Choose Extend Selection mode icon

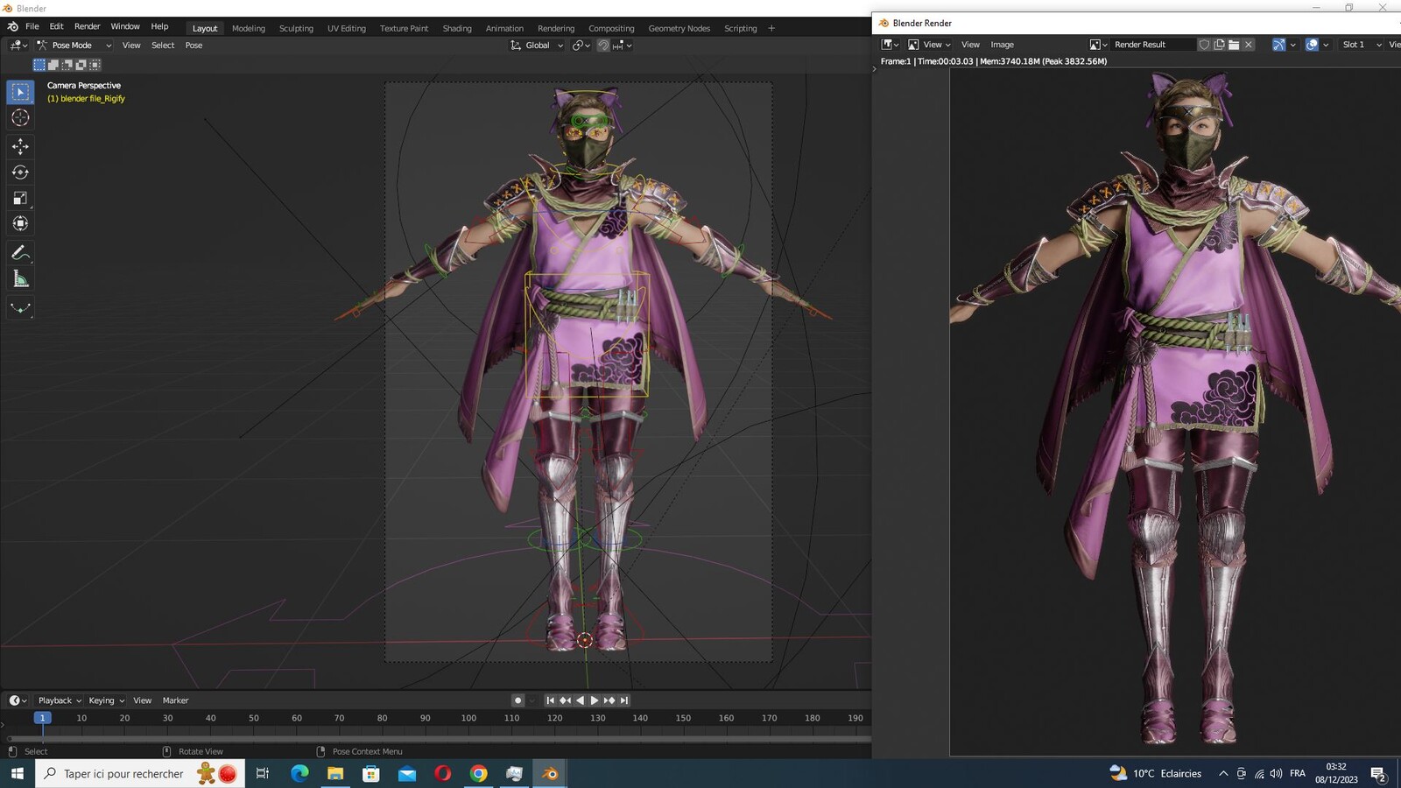(x=53, y=65)
